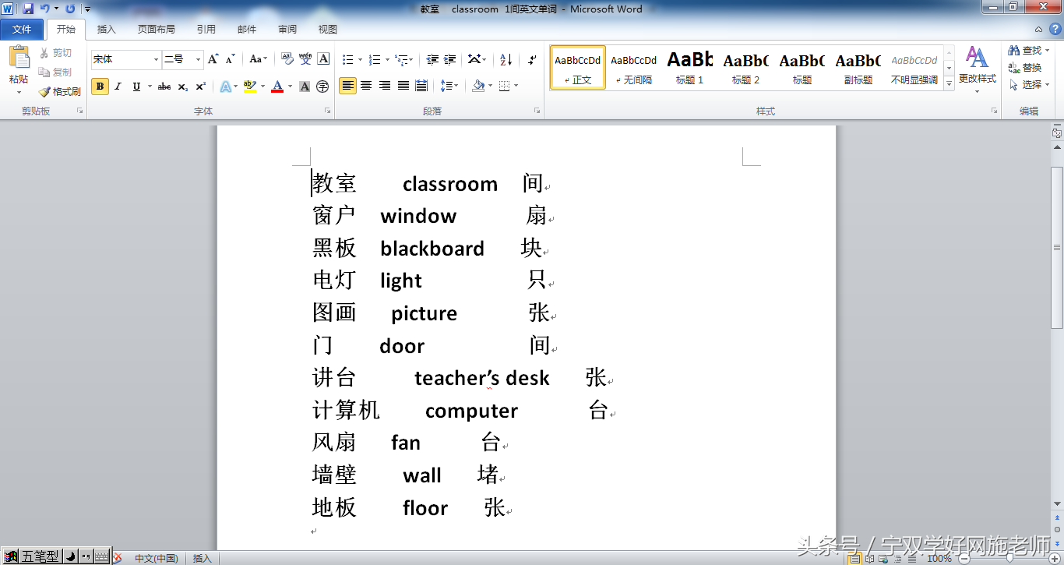Image resolution: width=1064 pixels, height=565 pixels.
Task: Expand the borders dropdown arrow
Action: coord(516,86)
